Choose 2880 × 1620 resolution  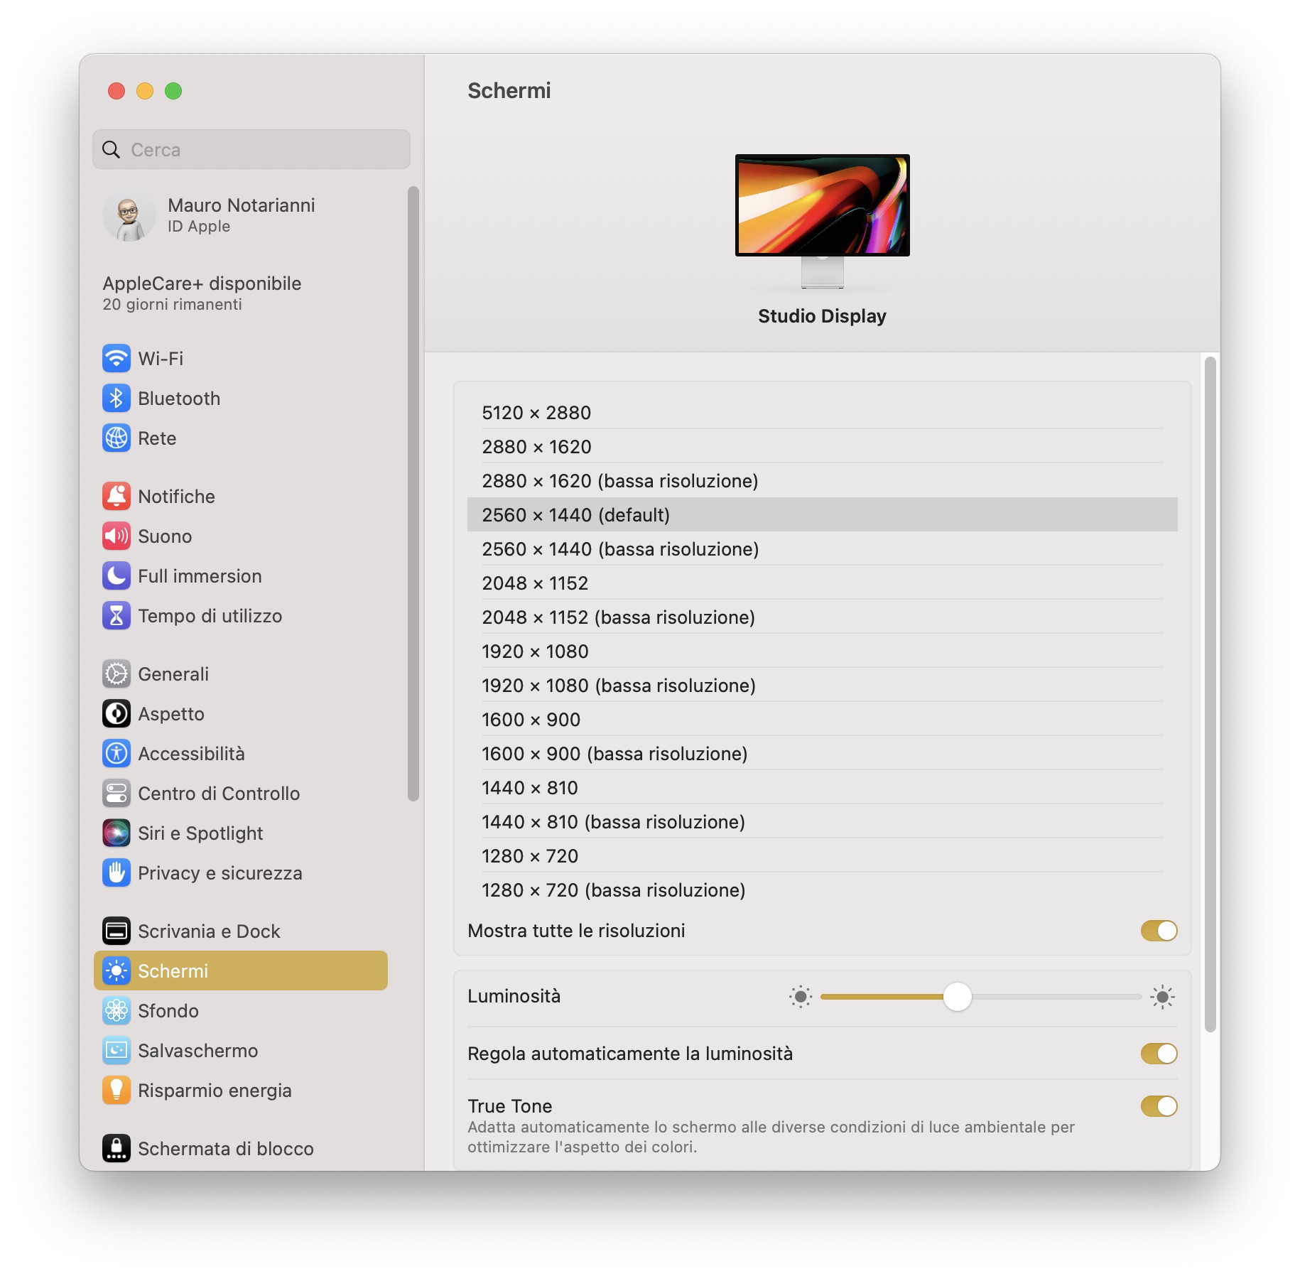pos(822,447)
